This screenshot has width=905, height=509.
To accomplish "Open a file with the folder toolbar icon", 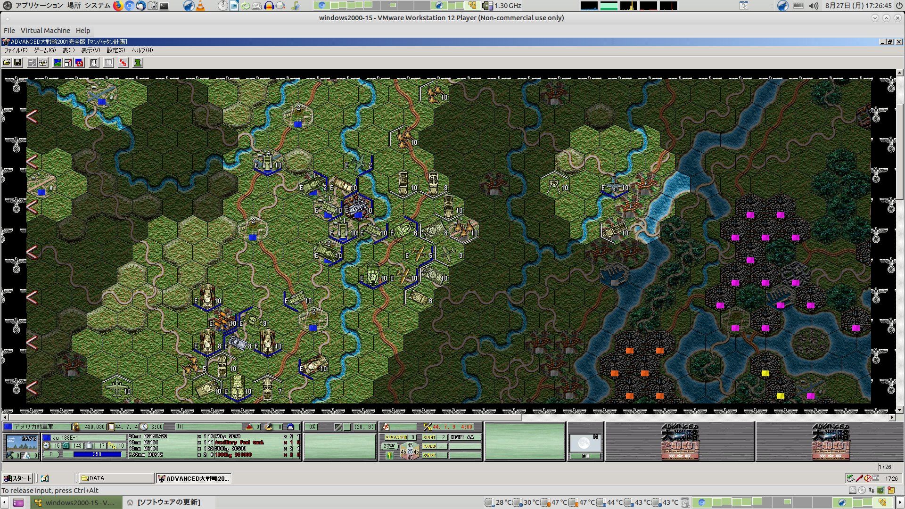I will click(x=7, y=63).
